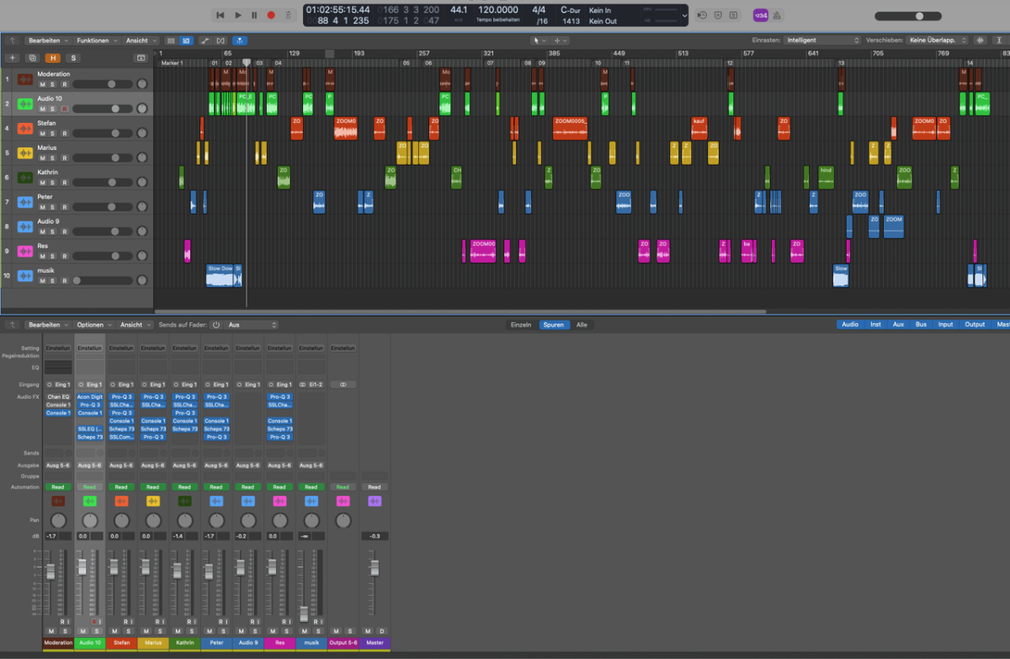Click the Read automation button on the Res channel
Image resolution: width=1010 pixels, height=659 pixels.
point(279,486)
